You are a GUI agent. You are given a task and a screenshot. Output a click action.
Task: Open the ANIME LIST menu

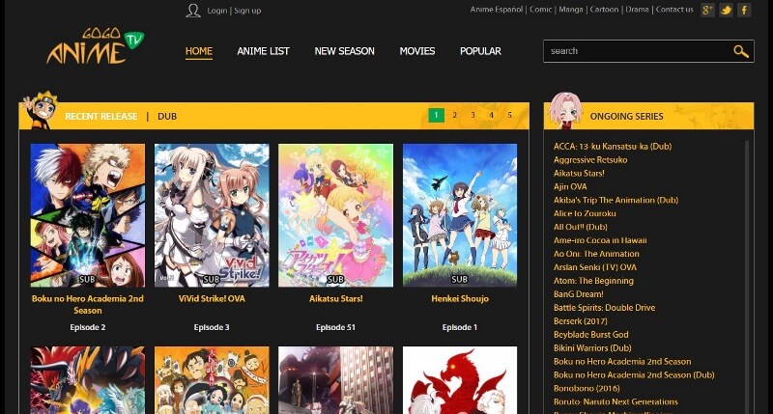(x=263, y=51)
